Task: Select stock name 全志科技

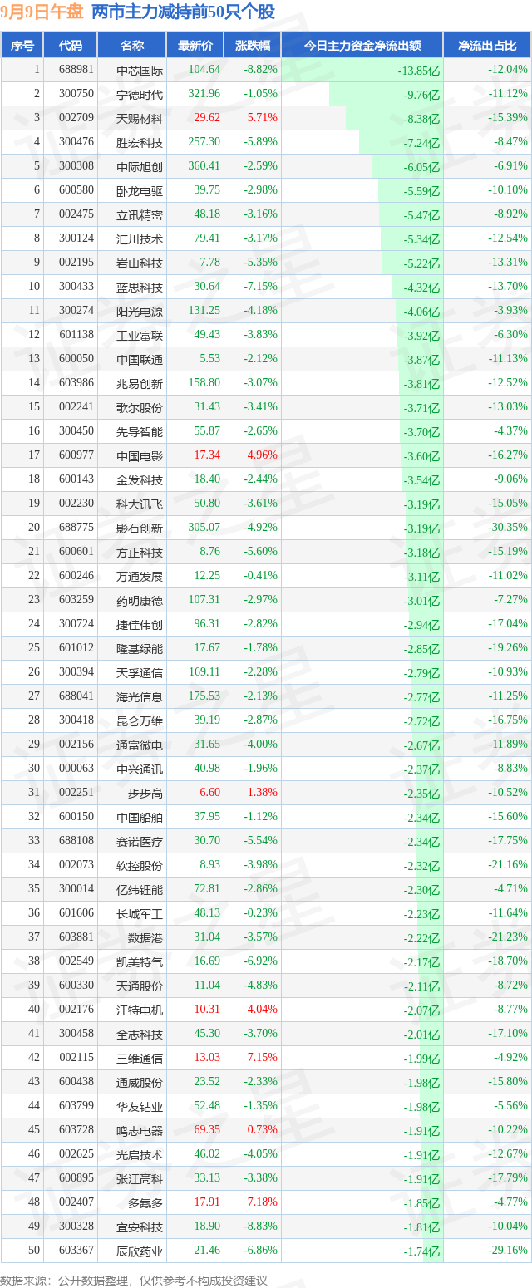Action: pyautogui.click(x=140, y=1034)
